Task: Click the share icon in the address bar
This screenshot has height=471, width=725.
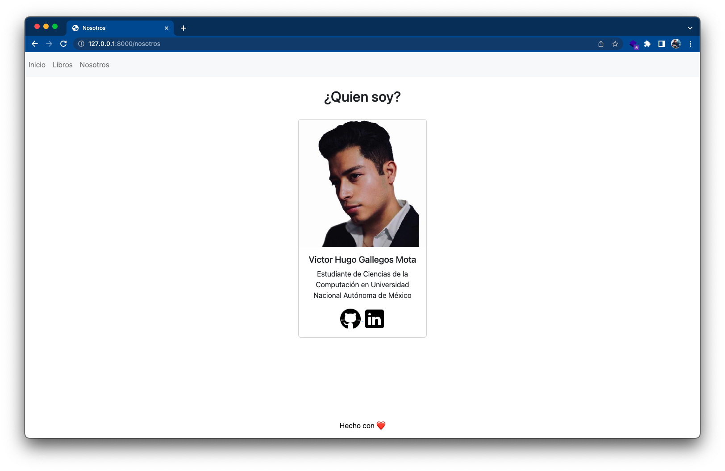Action: [x=600, y=44]
